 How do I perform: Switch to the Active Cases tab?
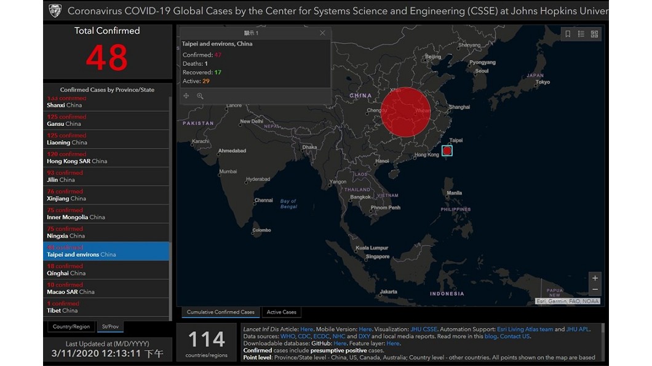click(x=282, y=312)
